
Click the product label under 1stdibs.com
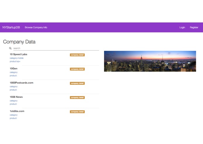pos(13,118)
